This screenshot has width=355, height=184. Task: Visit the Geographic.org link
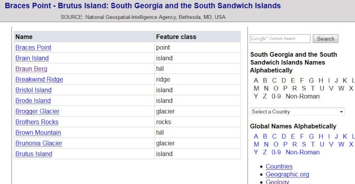pos(287,174)
